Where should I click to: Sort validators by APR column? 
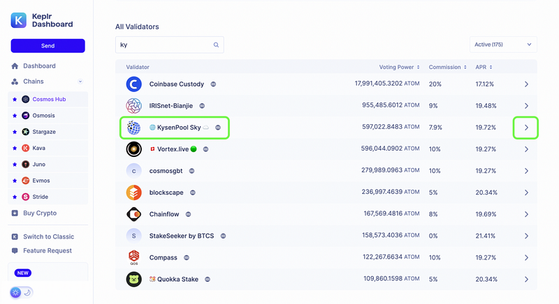tap(484, 67)
